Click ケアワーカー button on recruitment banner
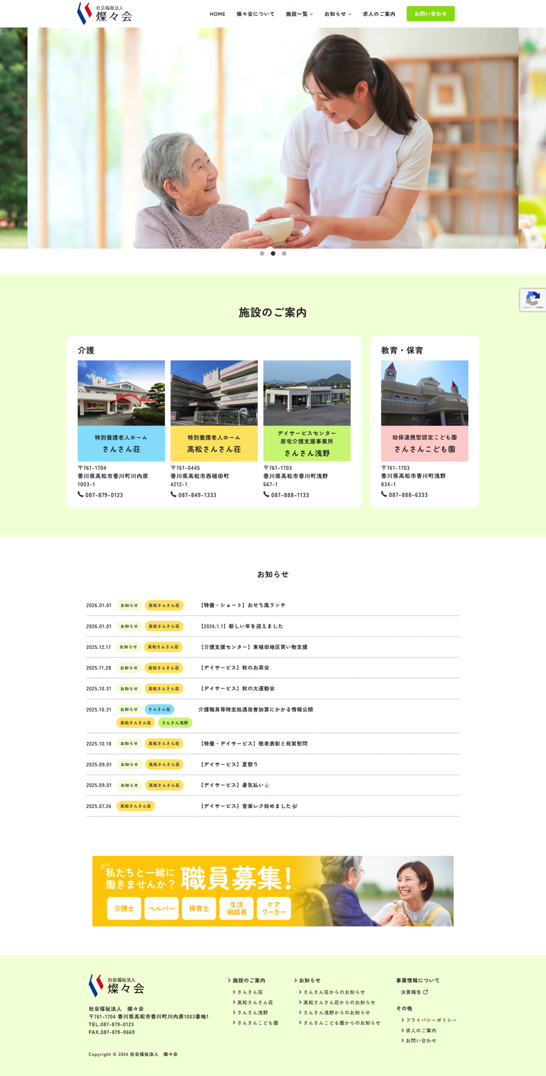Image resolution: width=546 pixels, height=1076 pixels. click(x=274, y=909)
